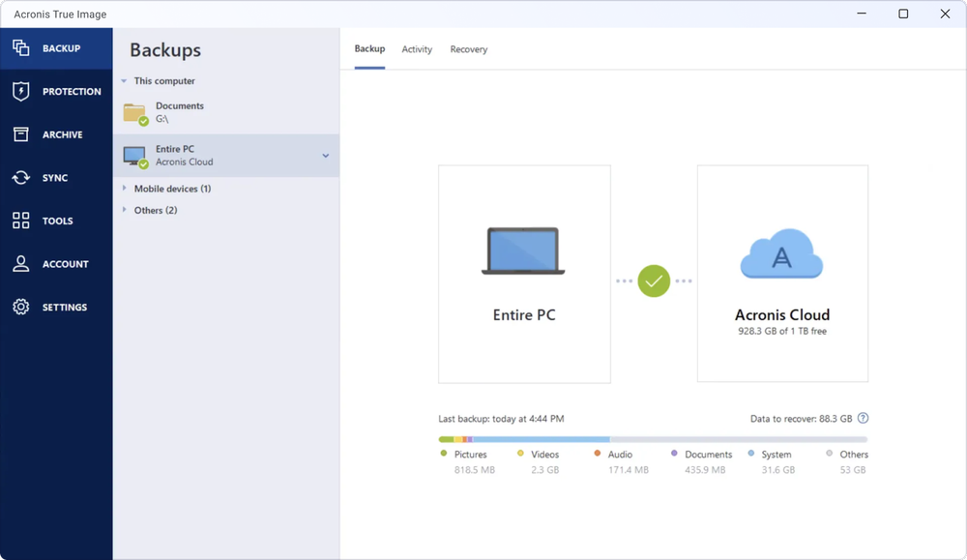Click the Pictures segment on the data bar
Screen dimensions: 967x560
(x=444, y=438)
